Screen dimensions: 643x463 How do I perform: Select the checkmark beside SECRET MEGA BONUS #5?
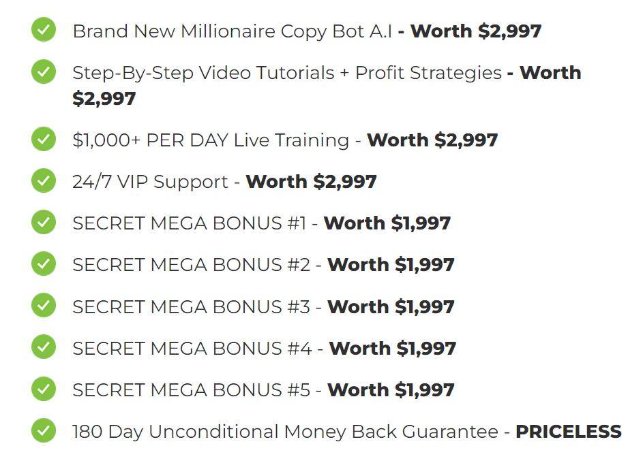[x=44, y=389]
